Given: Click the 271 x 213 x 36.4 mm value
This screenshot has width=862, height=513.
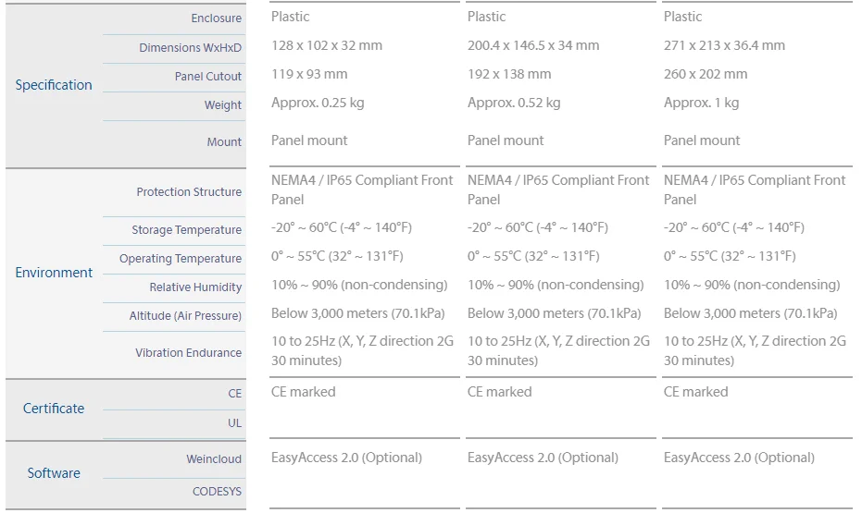Looking at the screenshot, I should pyautogui.click(x=724, y=45).
